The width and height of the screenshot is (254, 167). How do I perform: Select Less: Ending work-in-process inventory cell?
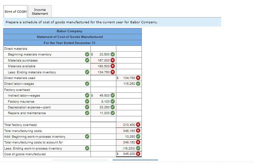pos(47,148)
